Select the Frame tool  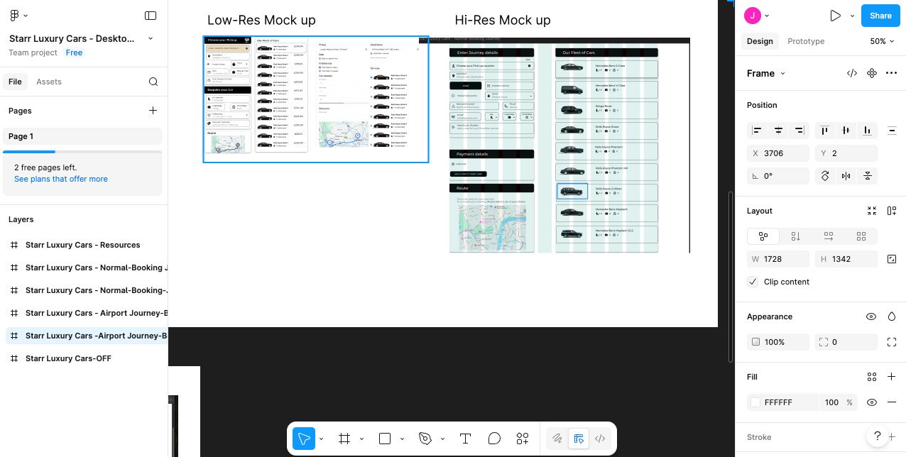345,439
